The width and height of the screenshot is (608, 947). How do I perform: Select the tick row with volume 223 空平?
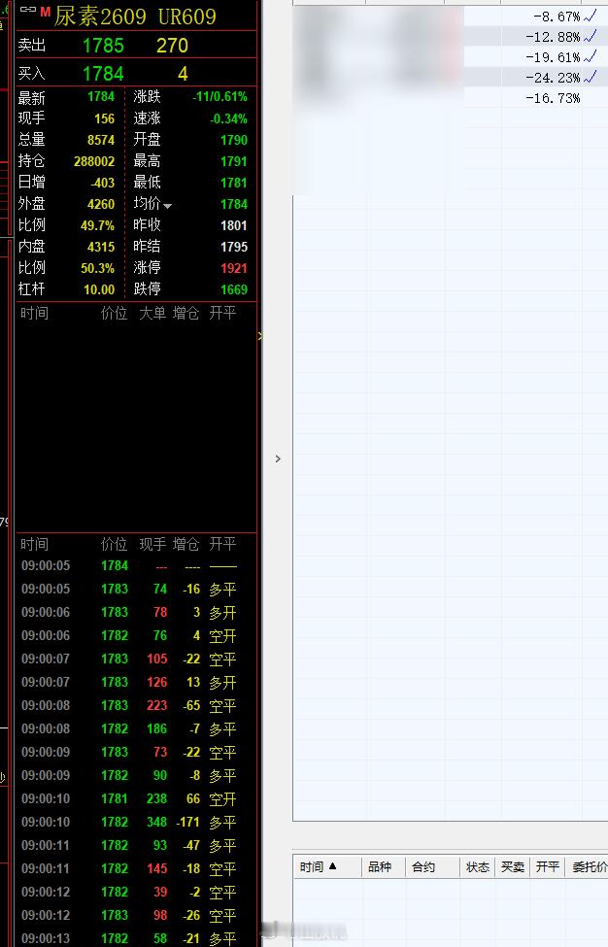[136, 705]
